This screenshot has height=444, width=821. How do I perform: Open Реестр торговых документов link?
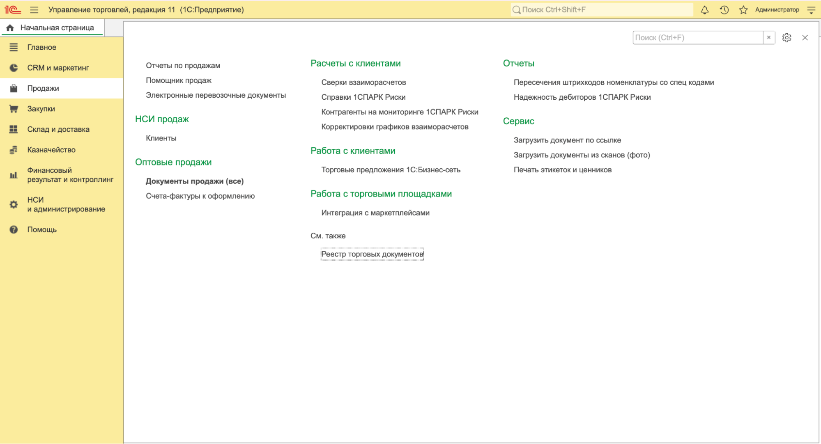372,254
